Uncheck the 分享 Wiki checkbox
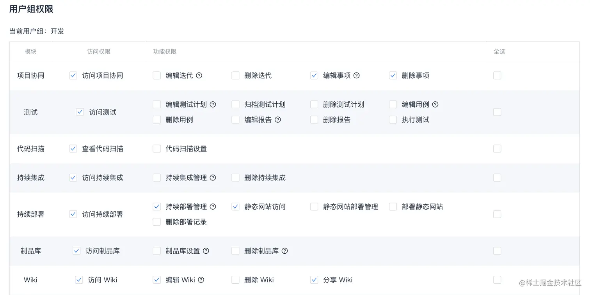590x295 pixels. pyautogui.click(x=314, y=280)
